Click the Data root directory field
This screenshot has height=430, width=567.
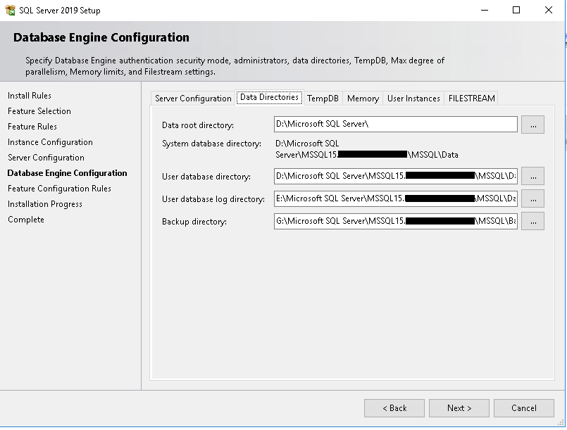click(396, 125)
